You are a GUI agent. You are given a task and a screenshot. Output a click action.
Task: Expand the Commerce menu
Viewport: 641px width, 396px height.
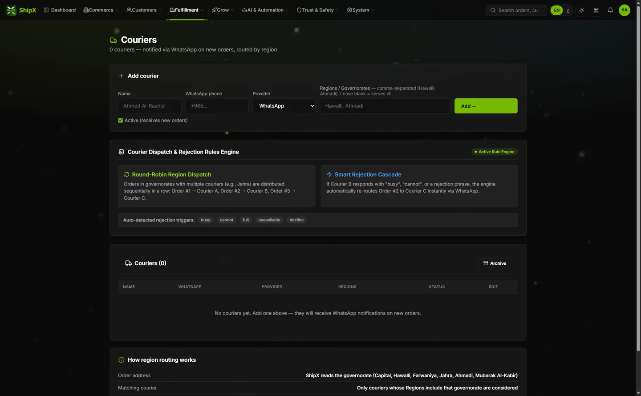101,10
